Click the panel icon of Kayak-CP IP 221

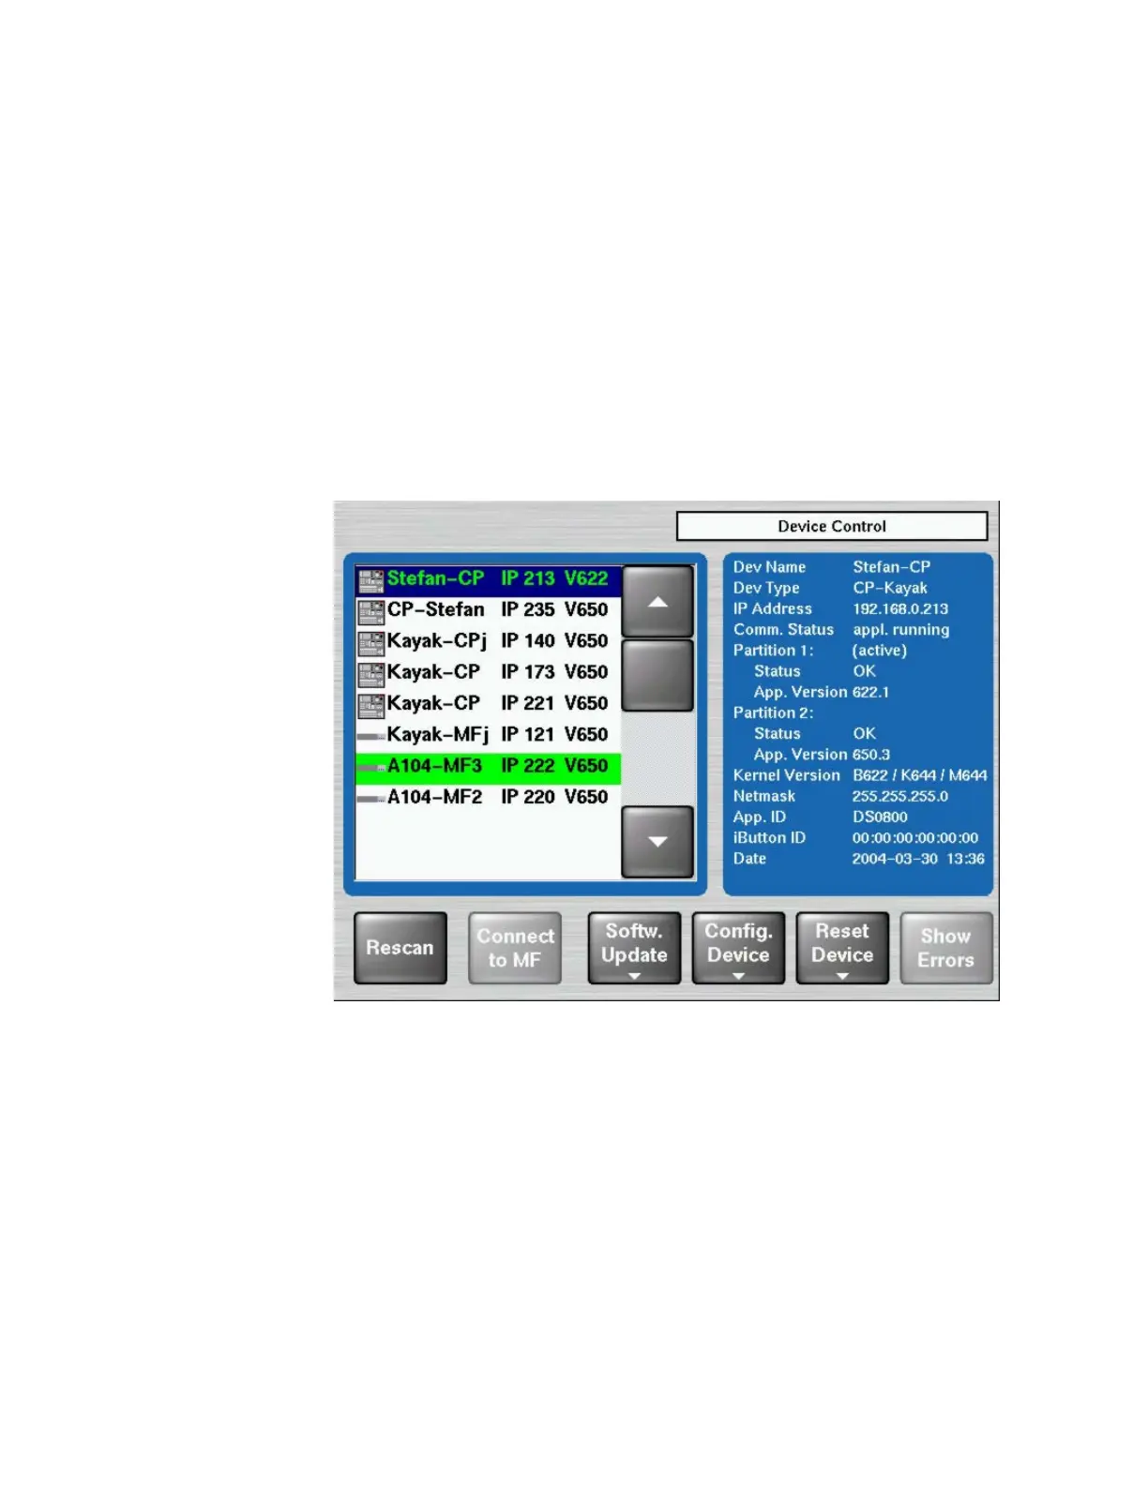pyautogui.click(x=371, y=704)
